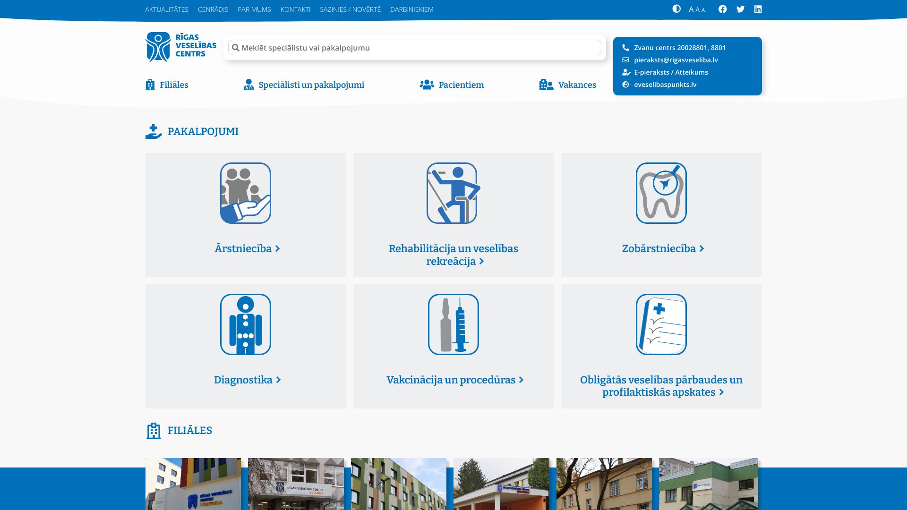Viewport: 907px width, 510px height.
Task: Open Obligātās veselības pārbaudes un profilaktiskās apskates
Action: click(x=661, y=386)
